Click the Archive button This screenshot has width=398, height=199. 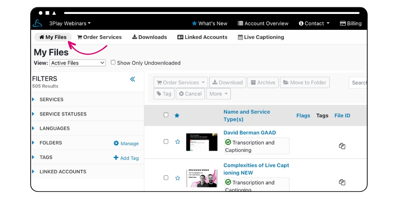263,82
